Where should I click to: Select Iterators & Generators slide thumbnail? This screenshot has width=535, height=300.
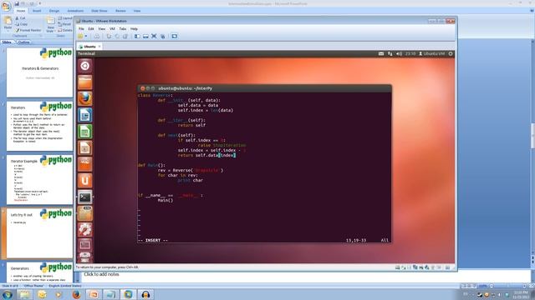[39, 72]
